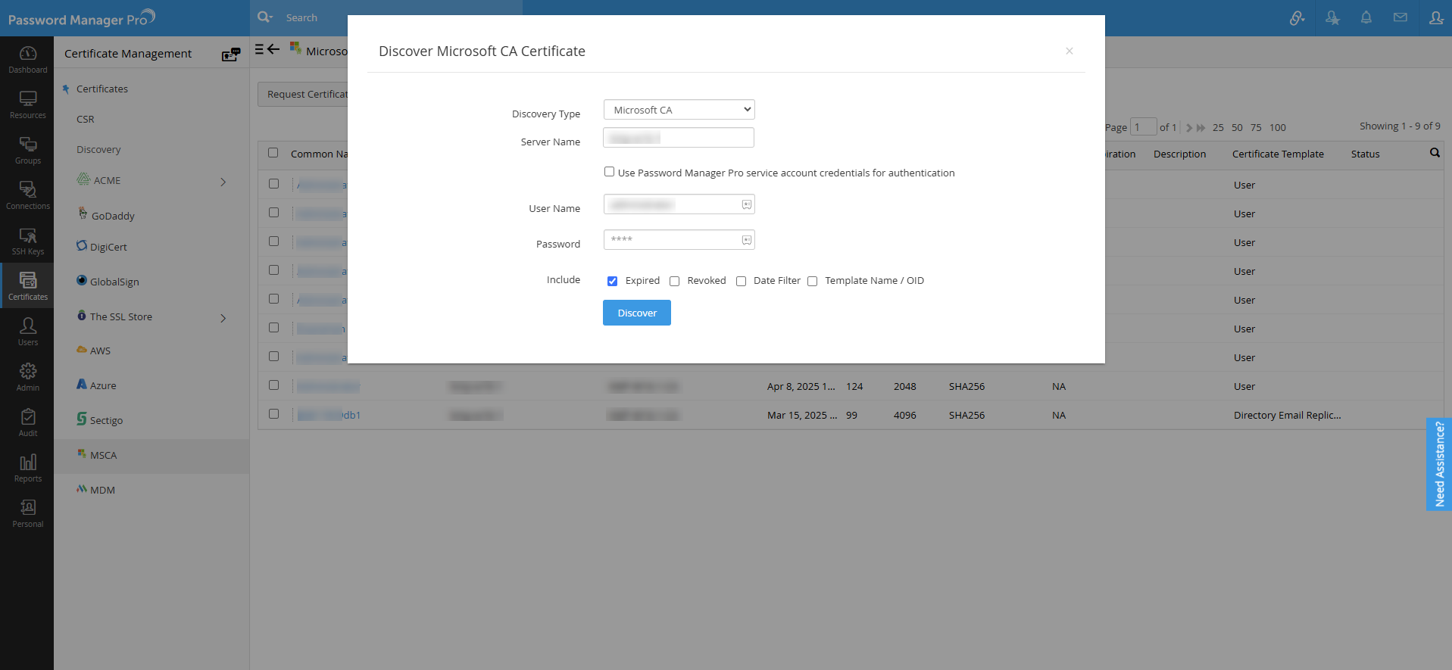
Task: Check the Date Filter checkbox
Action: coord(741,281)
